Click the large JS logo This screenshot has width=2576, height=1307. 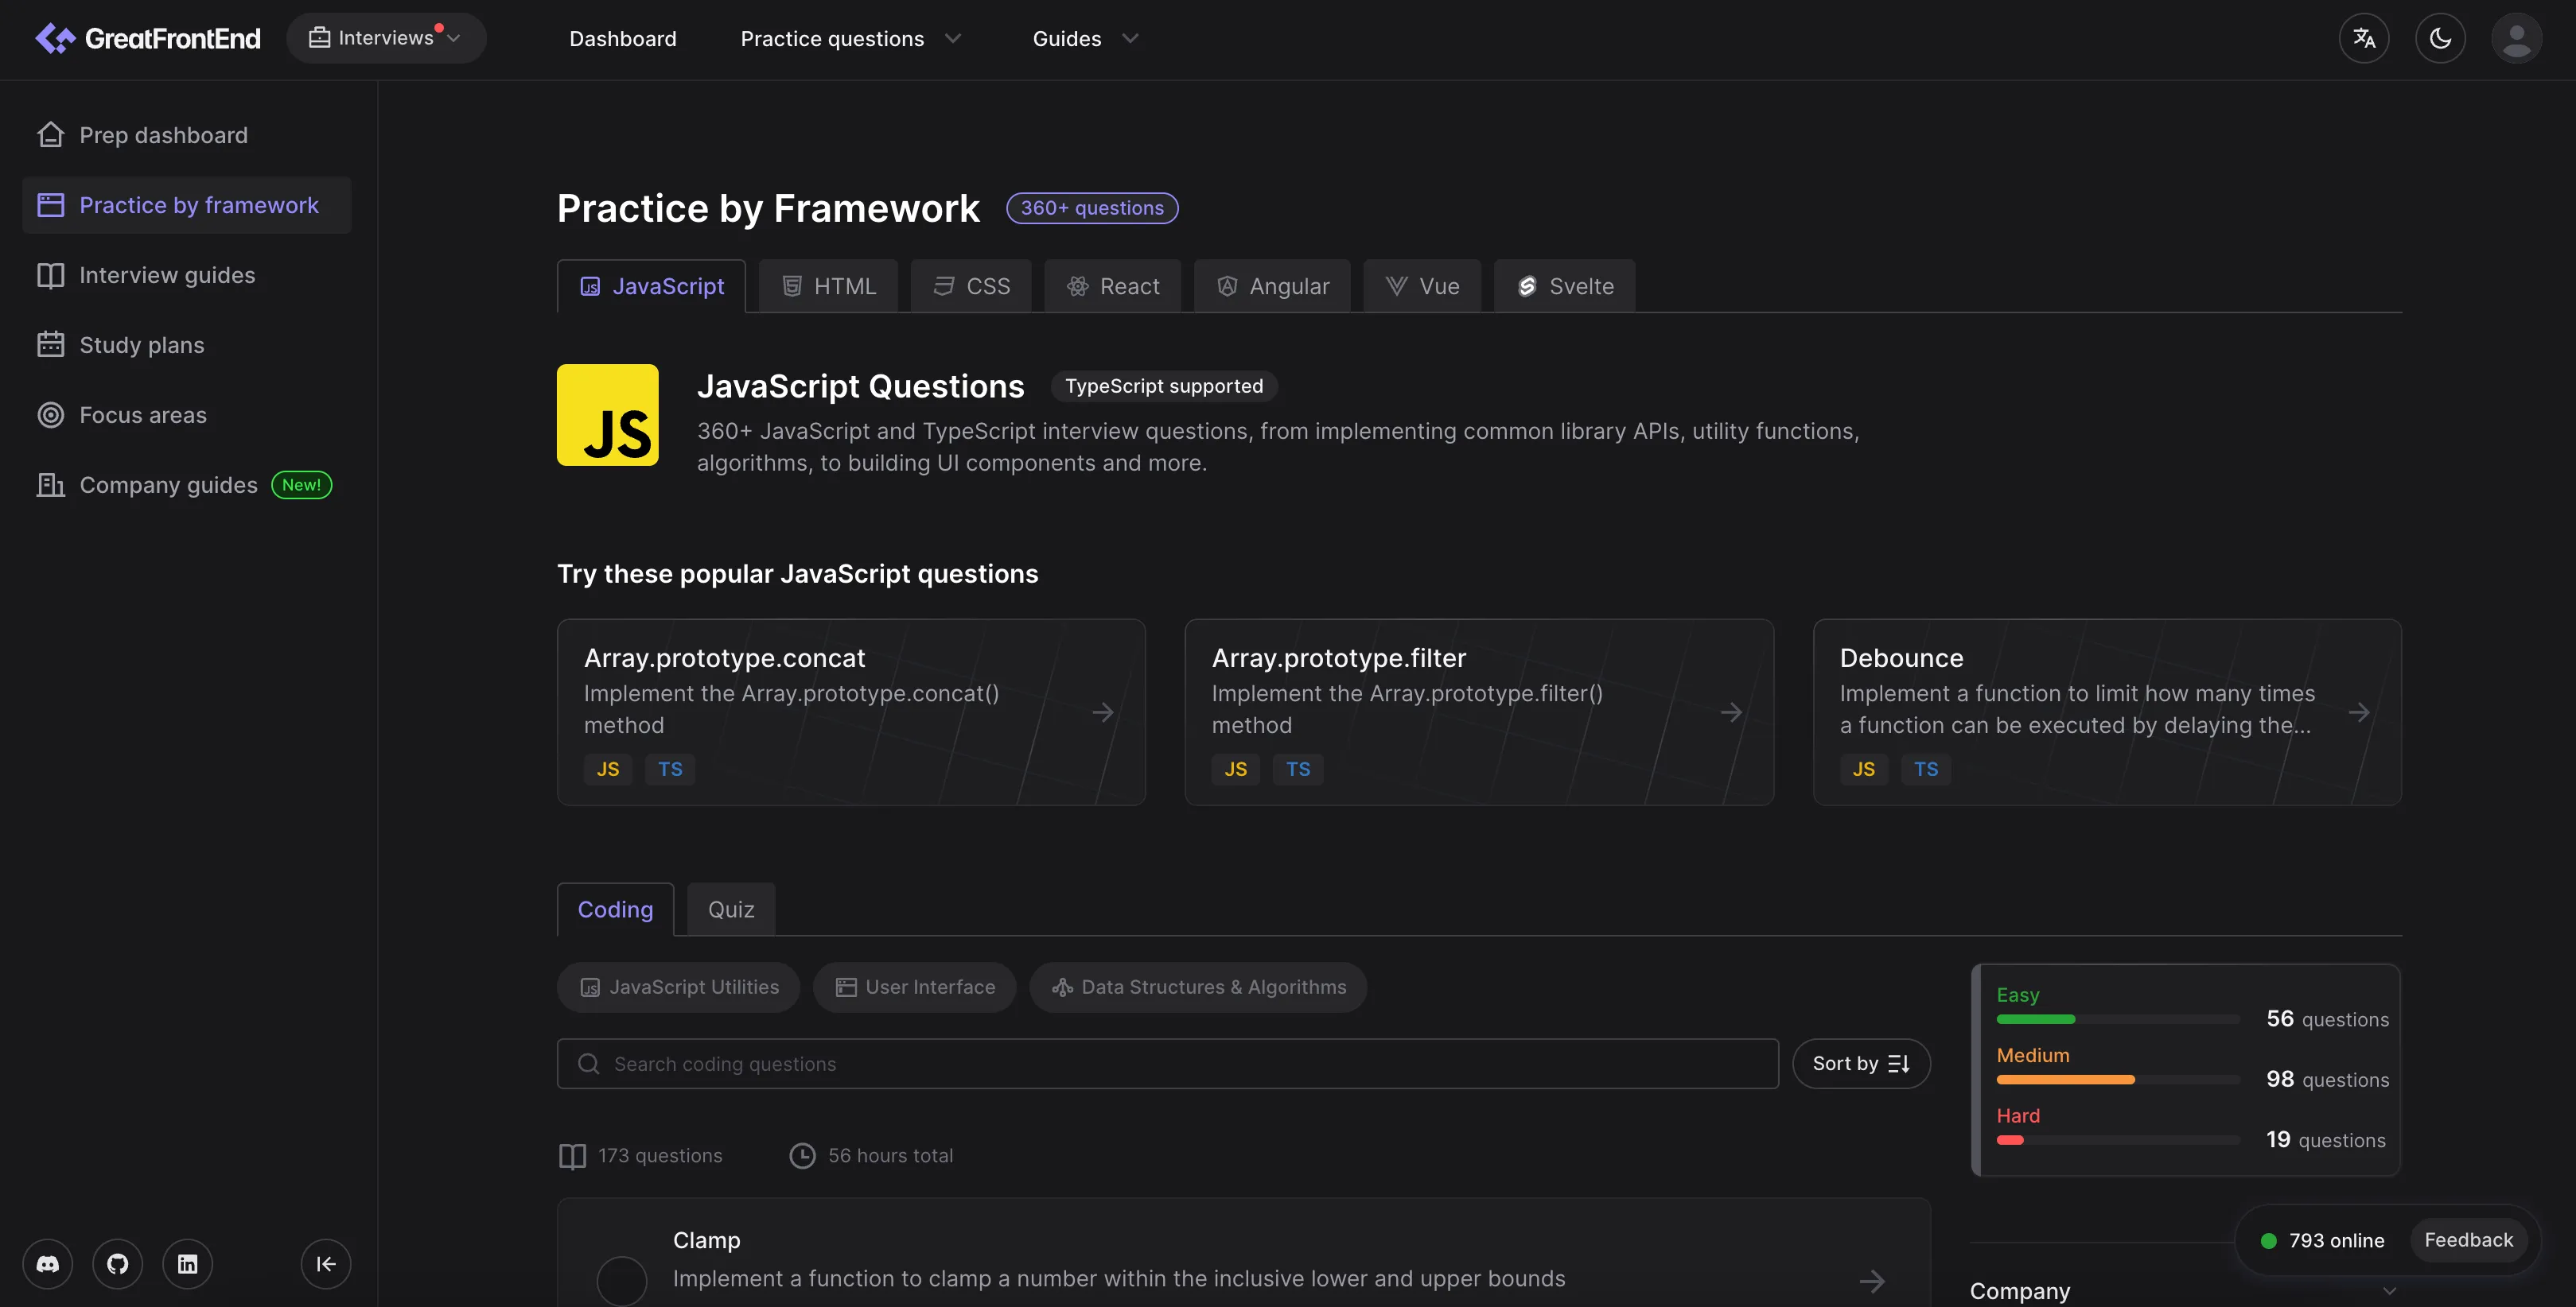coord(608,415)
